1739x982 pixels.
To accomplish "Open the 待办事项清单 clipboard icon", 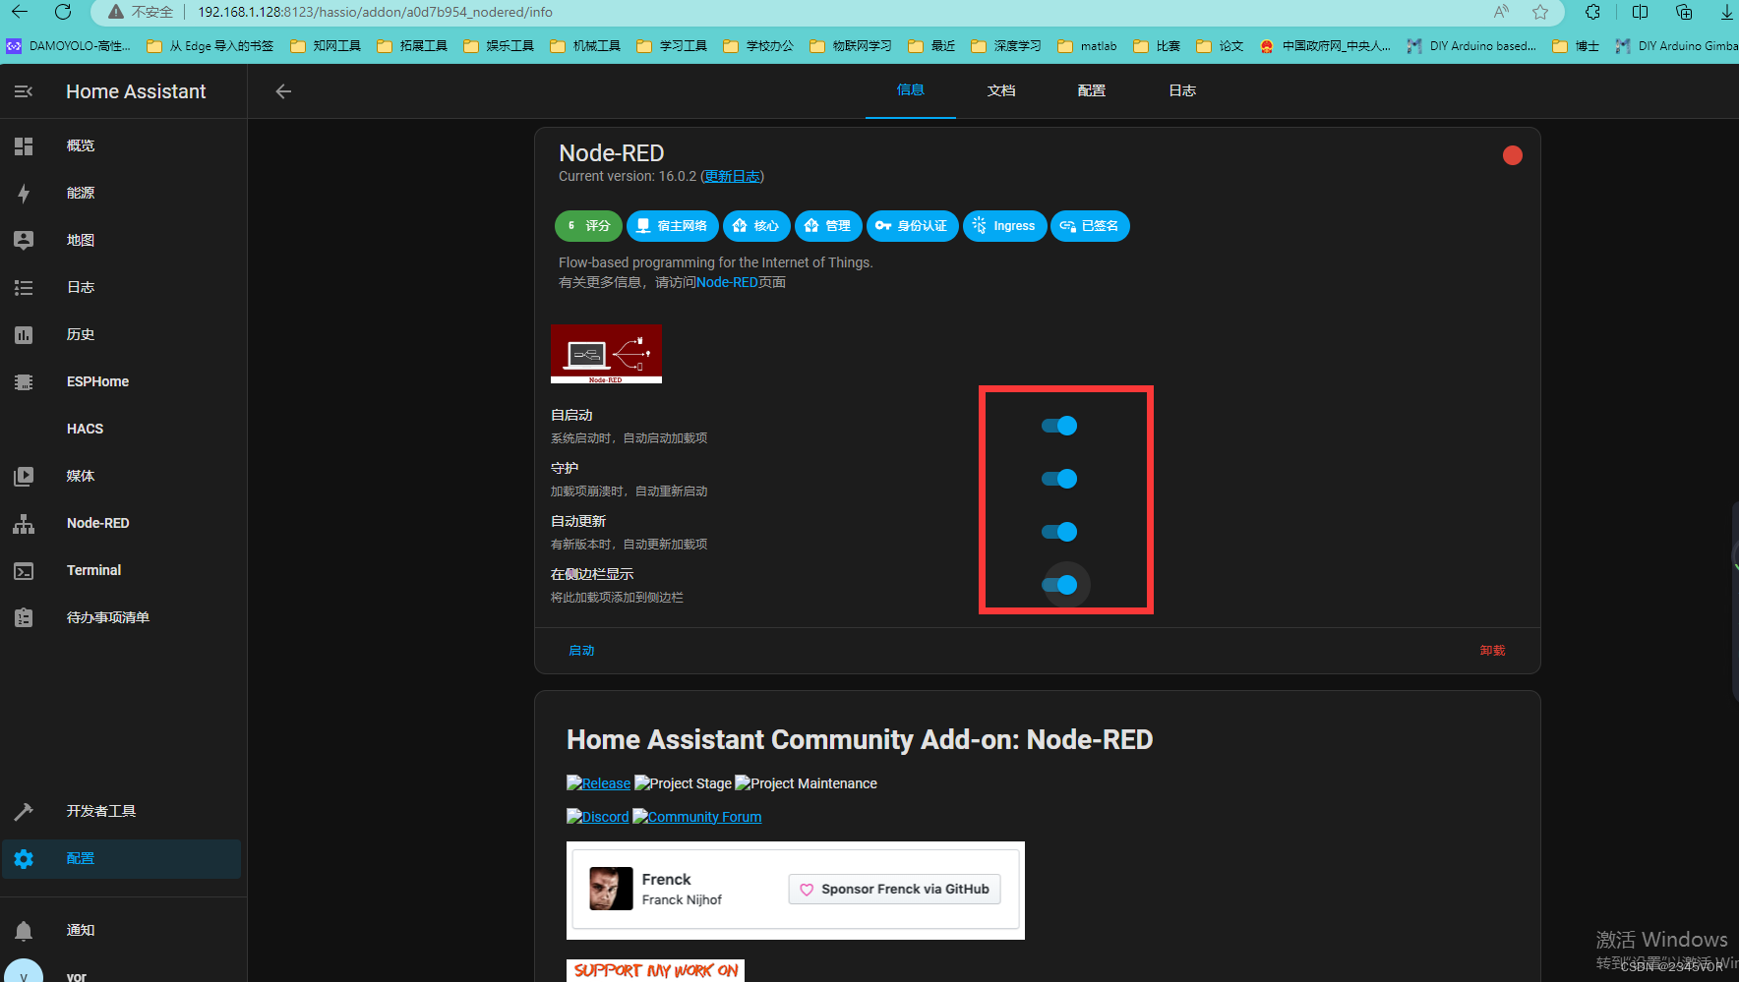I will pos(24,617).
